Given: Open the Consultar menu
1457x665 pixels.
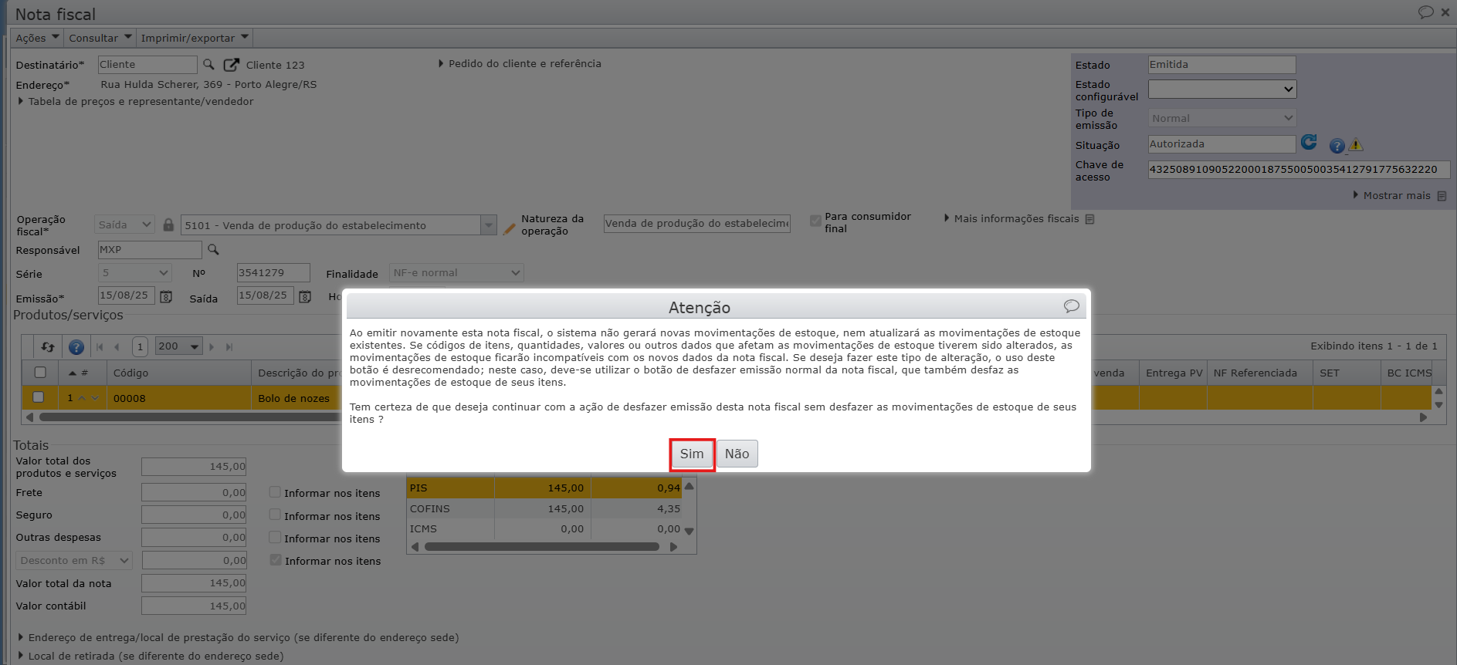Looking at the screenshot, I should point(100,38).
